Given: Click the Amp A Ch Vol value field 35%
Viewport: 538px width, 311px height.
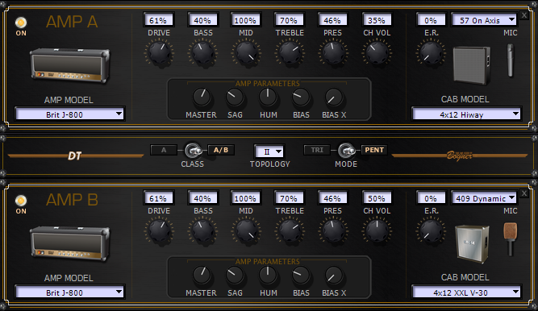Looking at the screenshot, I should click(377, 20).
